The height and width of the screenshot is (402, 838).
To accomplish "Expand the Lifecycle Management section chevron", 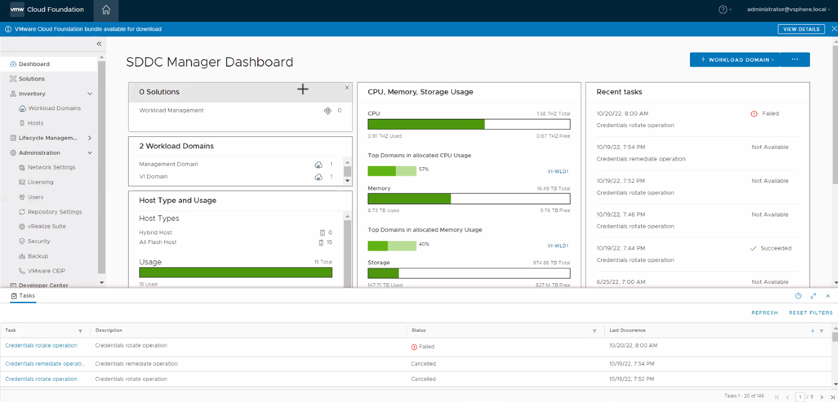I will pos(90,138).
